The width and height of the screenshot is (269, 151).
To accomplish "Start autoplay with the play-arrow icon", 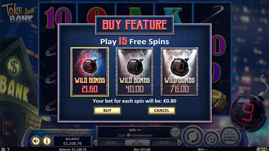I will pos(211,139).
